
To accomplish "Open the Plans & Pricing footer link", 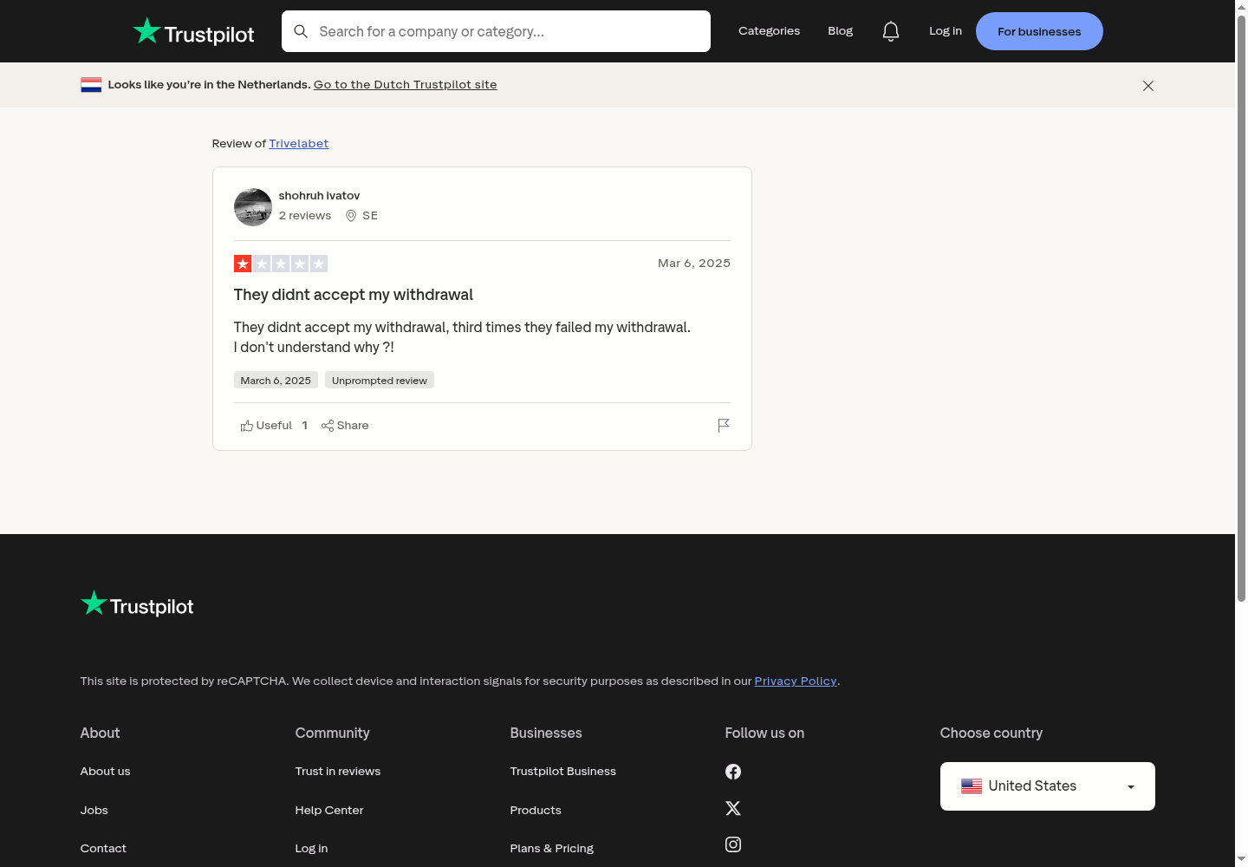I will point(552,849).
